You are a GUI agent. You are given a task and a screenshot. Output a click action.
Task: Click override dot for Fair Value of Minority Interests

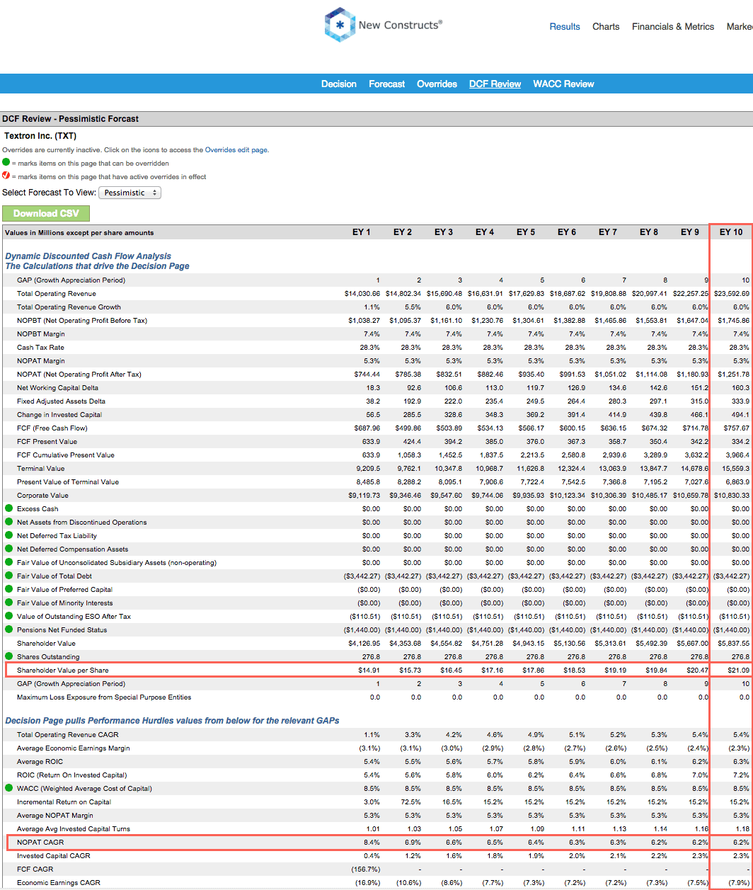(8, 603)
